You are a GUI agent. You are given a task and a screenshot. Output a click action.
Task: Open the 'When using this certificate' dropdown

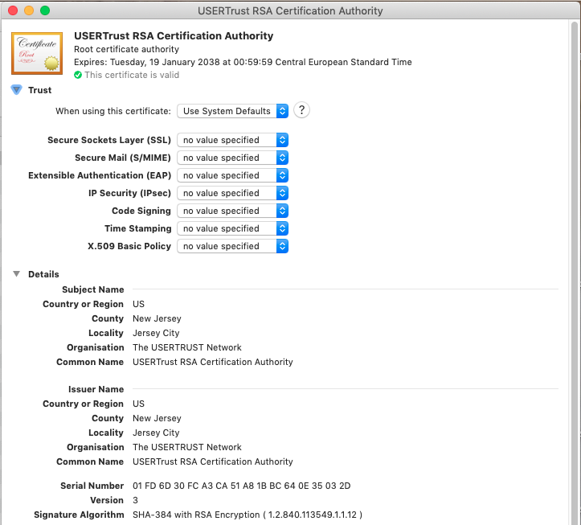[232, 111]
